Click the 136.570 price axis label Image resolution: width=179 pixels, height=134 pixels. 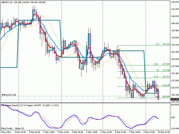[x=175, y=88]
